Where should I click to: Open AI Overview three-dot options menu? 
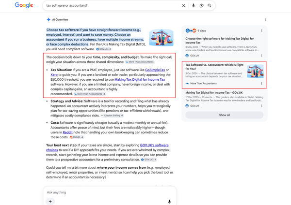[266, 20]
